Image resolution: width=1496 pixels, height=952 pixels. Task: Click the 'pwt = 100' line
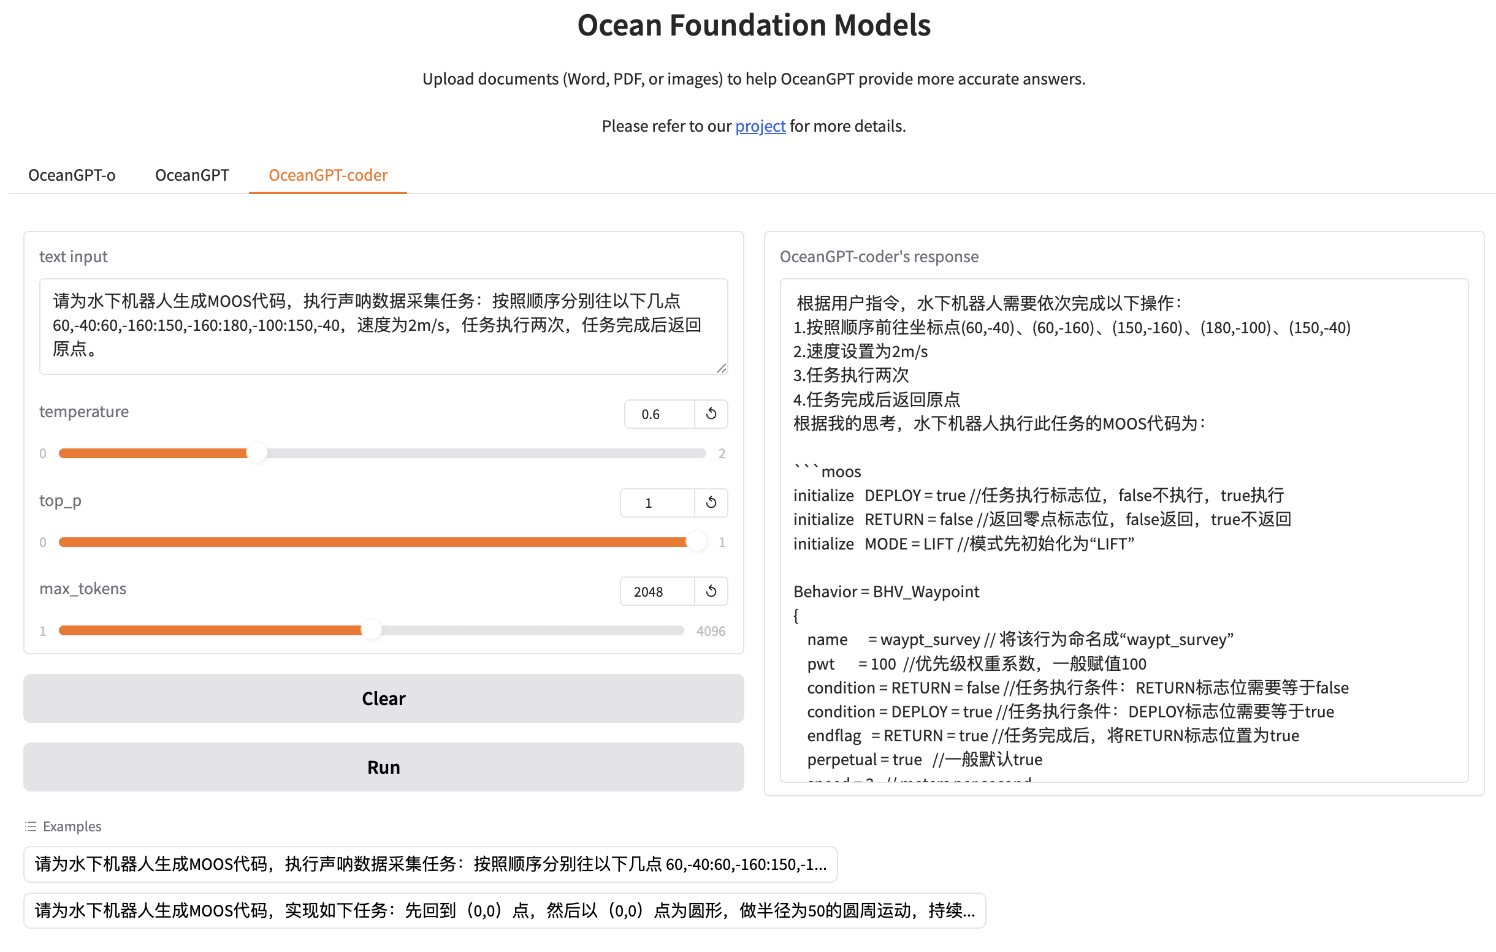point(977,664)
